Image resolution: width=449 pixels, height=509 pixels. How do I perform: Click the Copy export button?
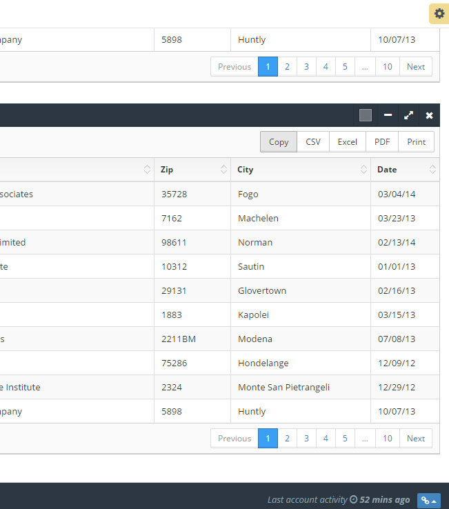pos(279,141)
